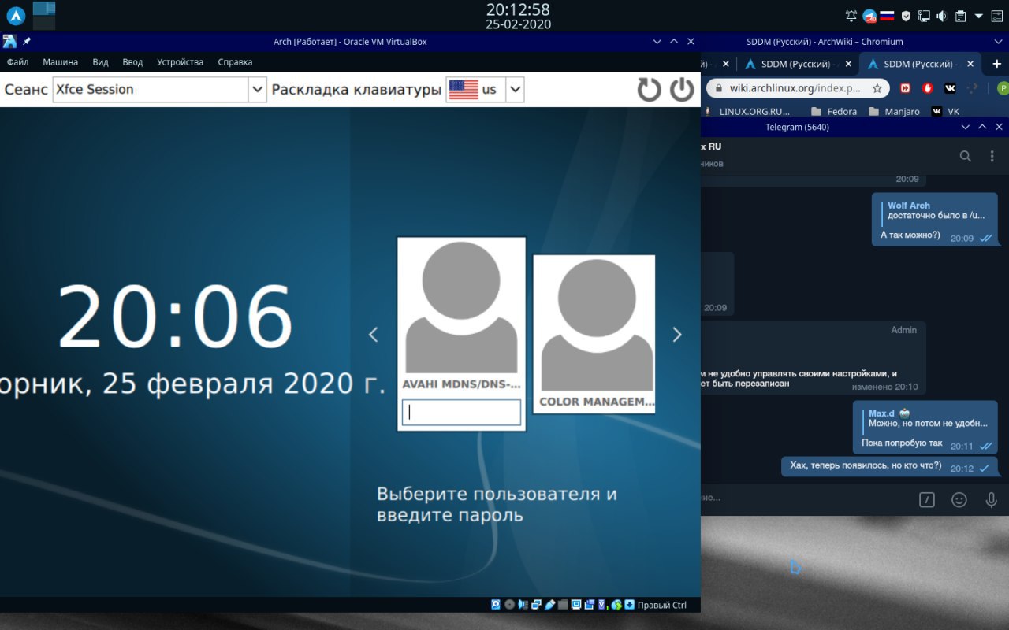Click VirtualBox recording status icon

[590, 605]
